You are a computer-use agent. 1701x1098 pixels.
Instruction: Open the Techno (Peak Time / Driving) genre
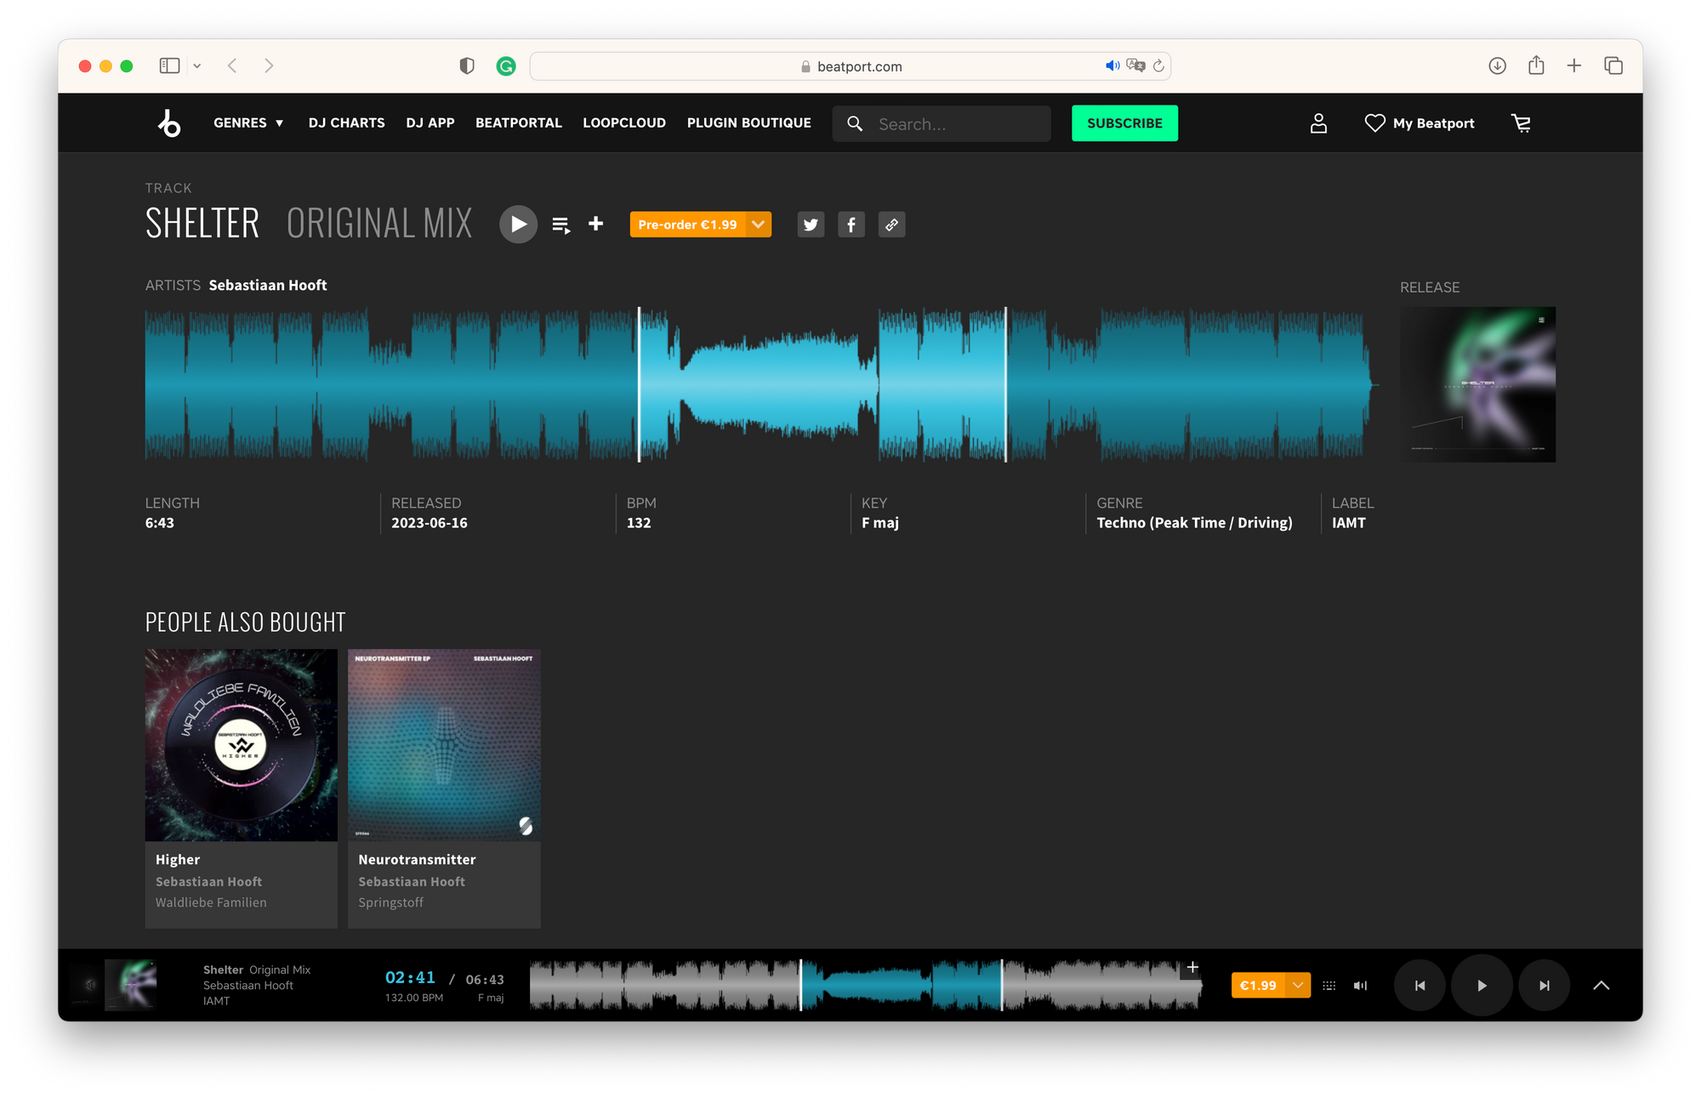(1194, 523)
